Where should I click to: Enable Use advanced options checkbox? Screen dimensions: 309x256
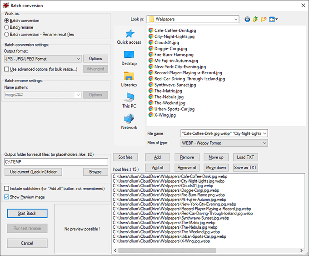tap(6, 69)
